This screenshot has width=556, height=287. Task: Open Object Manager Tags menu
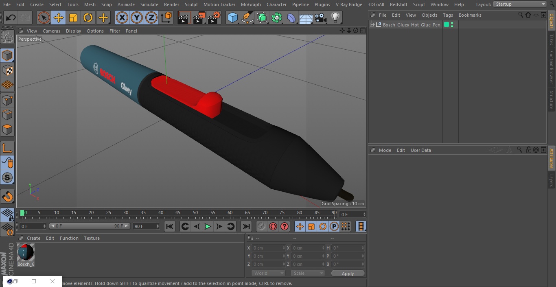pyautogui.click(x=448, y=15)
